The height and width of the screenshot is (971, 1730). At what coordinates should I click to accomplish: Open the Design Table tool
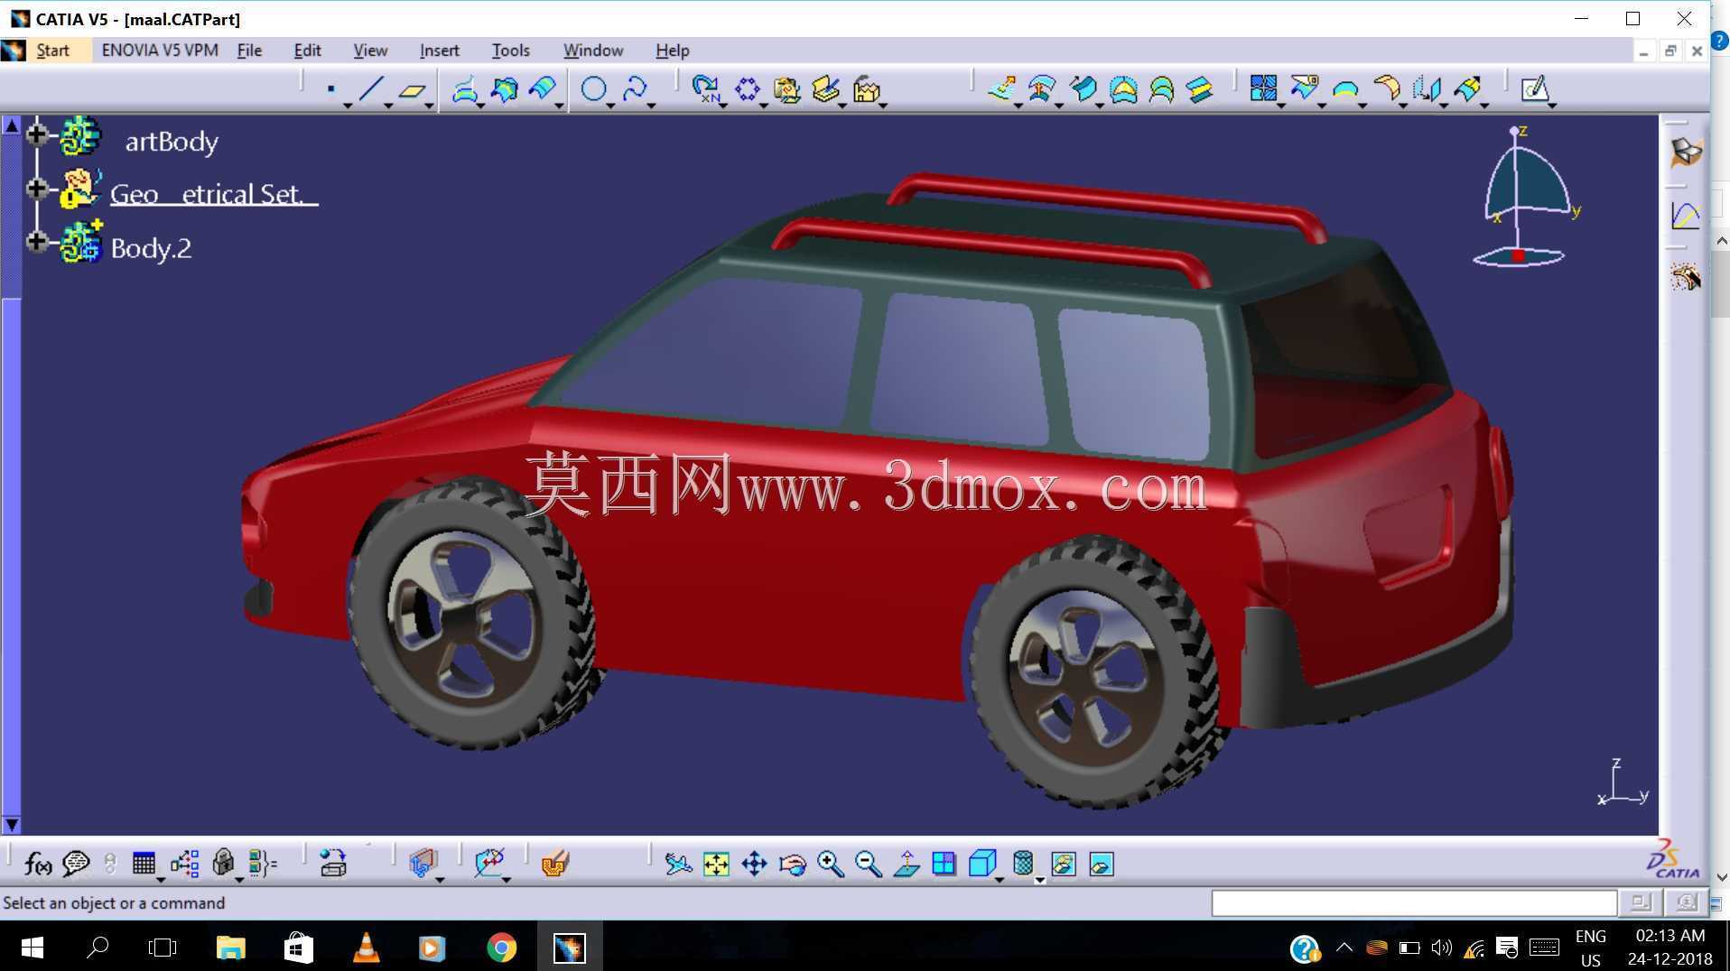[144, 864]
